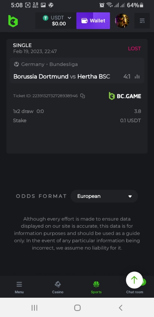The image size is (154, 317).
Task: Open the top-right hamburger menu
Action: coord(142,21)
